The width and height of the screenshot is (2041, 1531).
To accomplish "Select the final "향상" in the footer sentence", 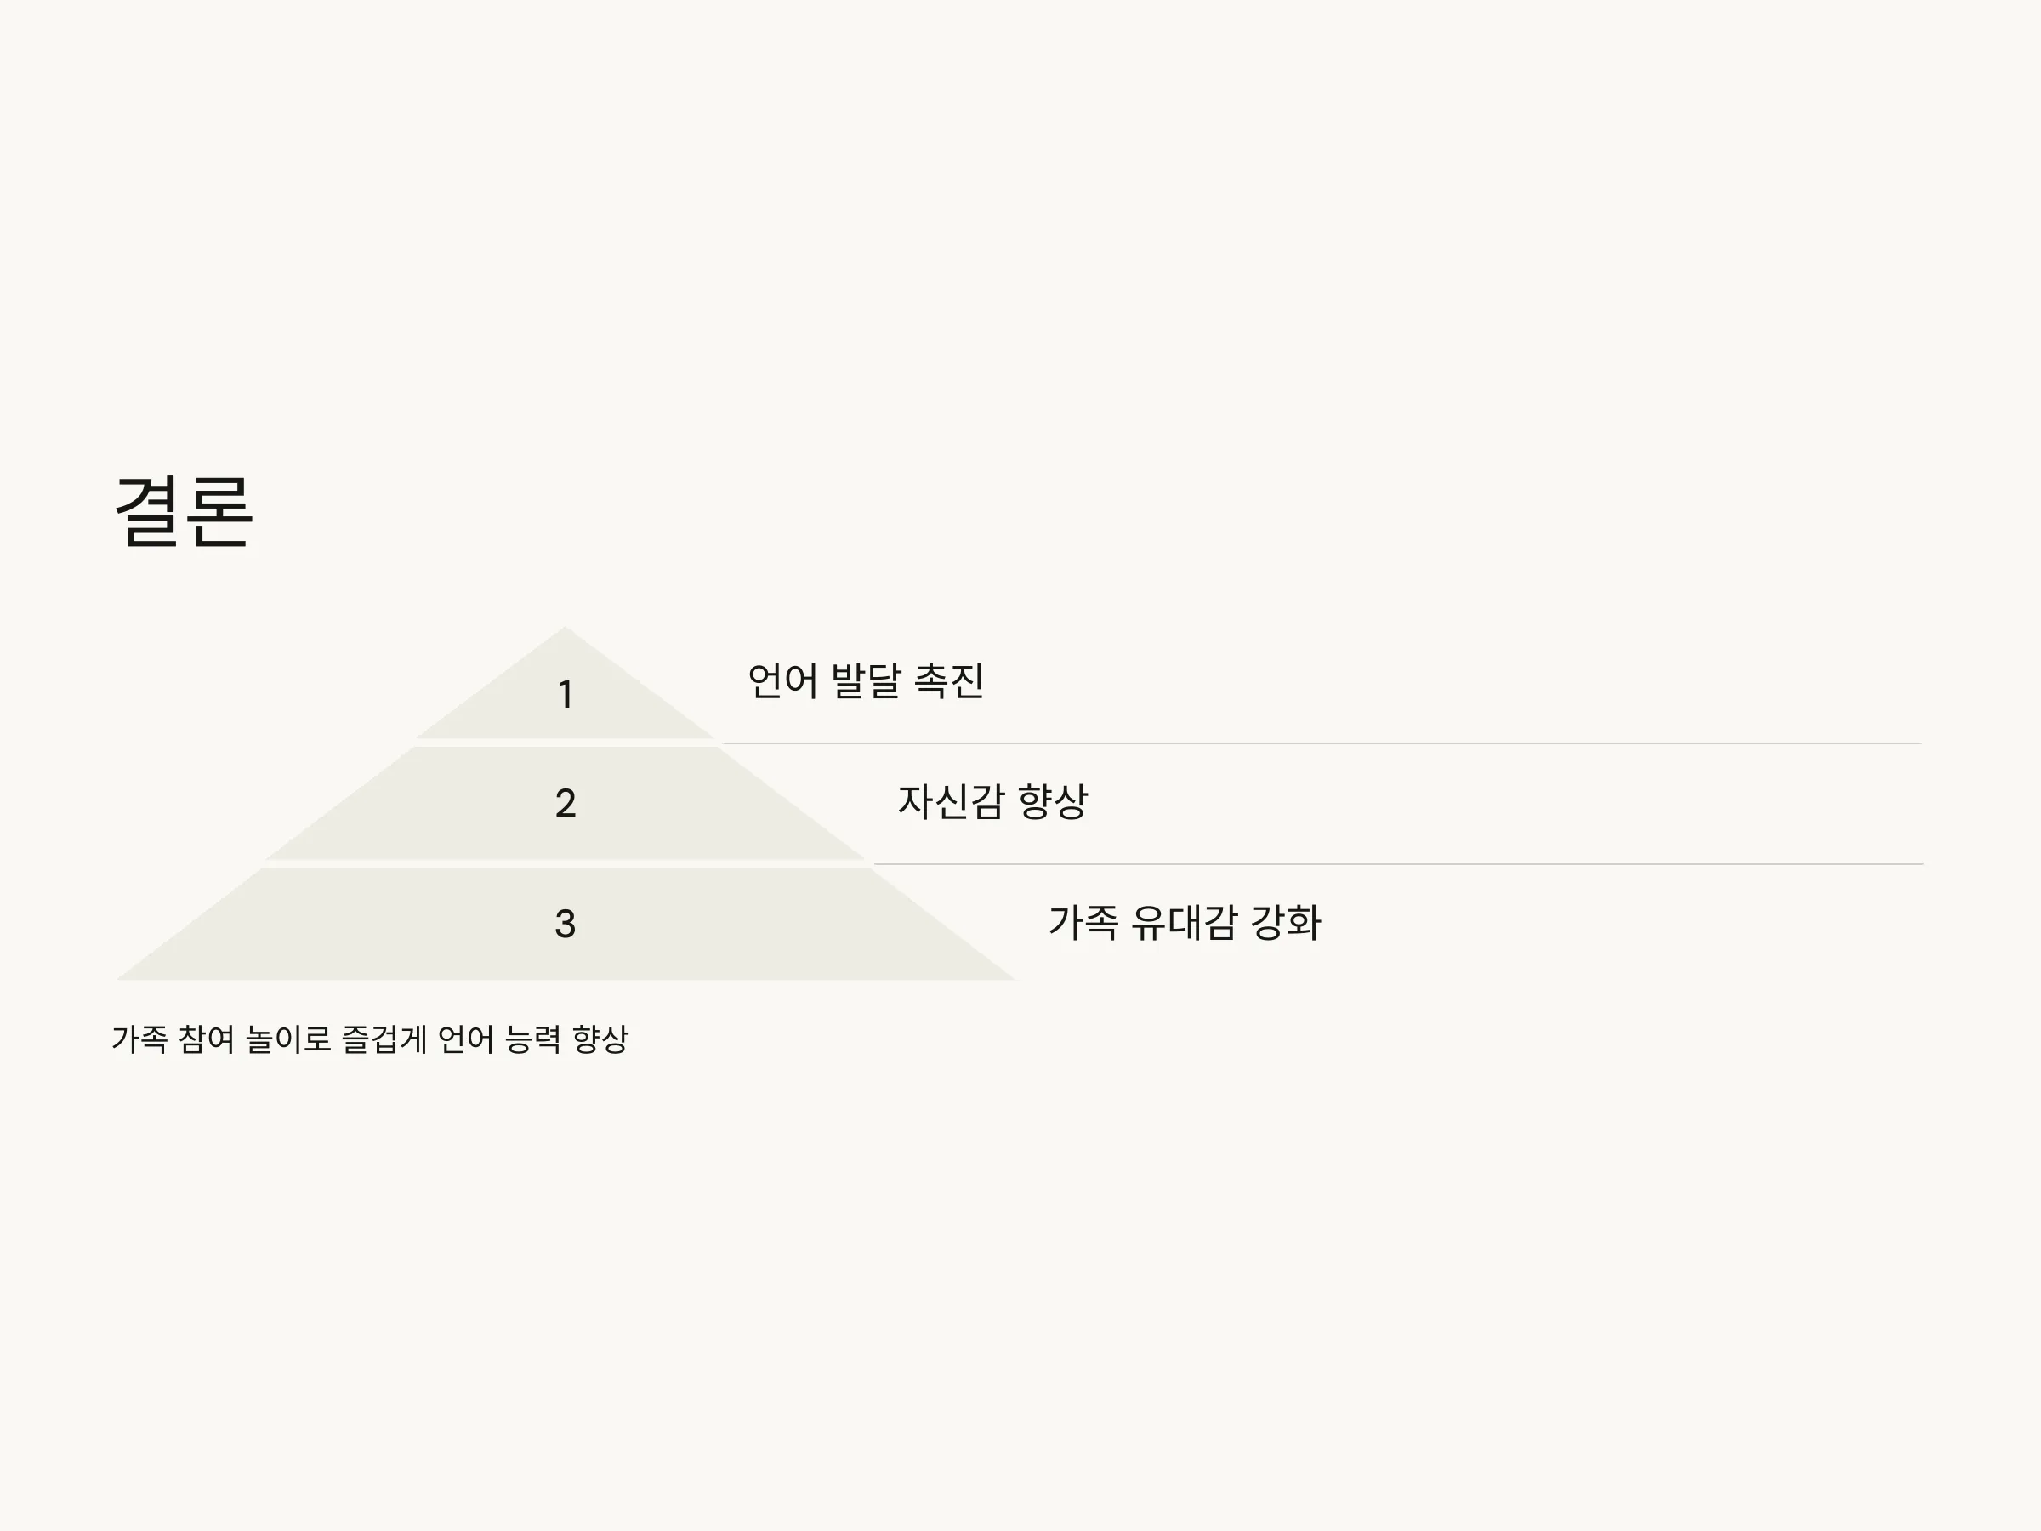I will pos(600,1039).
